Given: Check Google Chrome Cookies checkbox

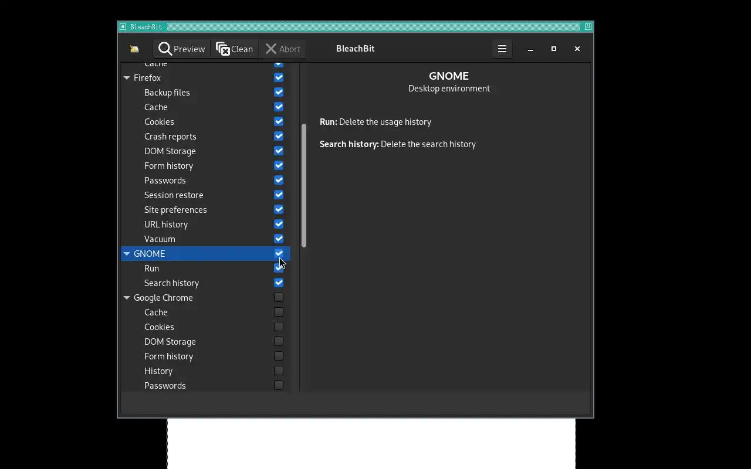Looking at the screenshot, I should click(279, 327).
